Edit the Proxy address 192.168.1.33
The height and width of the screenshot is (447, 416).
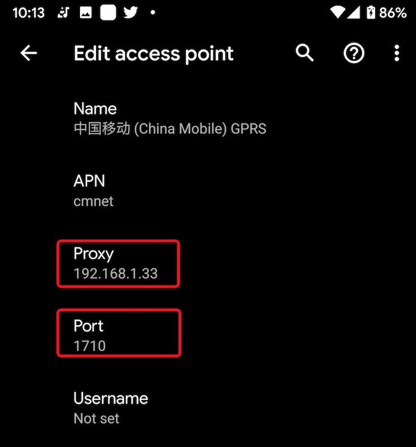(118, 263)
